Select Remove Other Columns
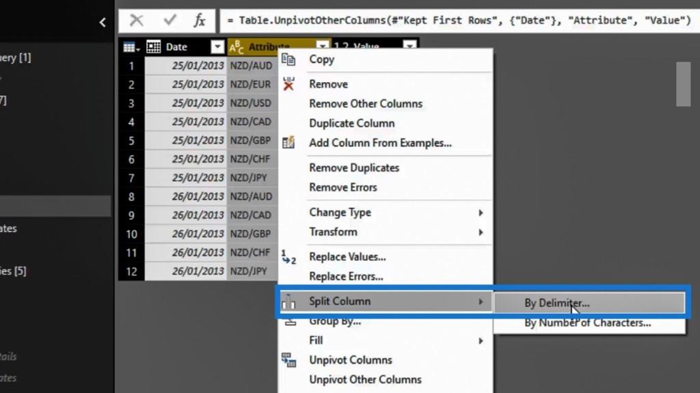The width and height of the screenshot is (700, 393). click(x=366, y=104)
